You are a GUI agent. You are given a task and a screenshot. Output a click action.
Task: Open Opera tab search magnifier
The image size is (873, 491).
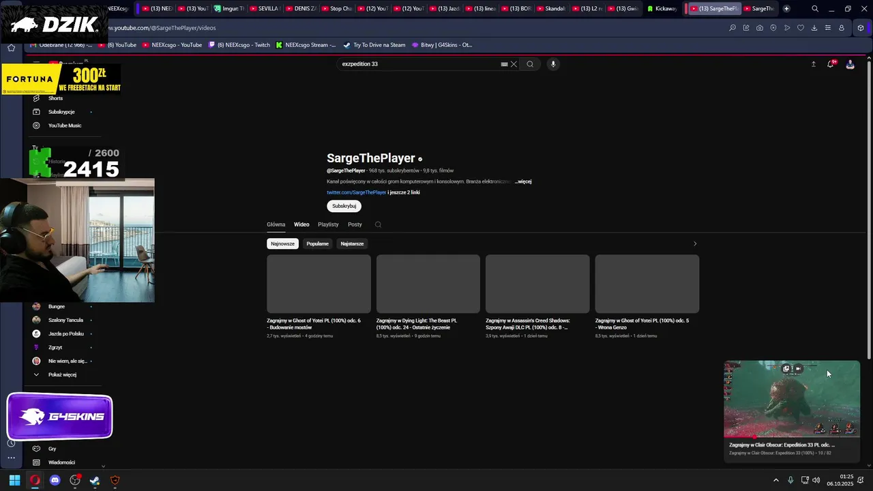click(815, 9)
